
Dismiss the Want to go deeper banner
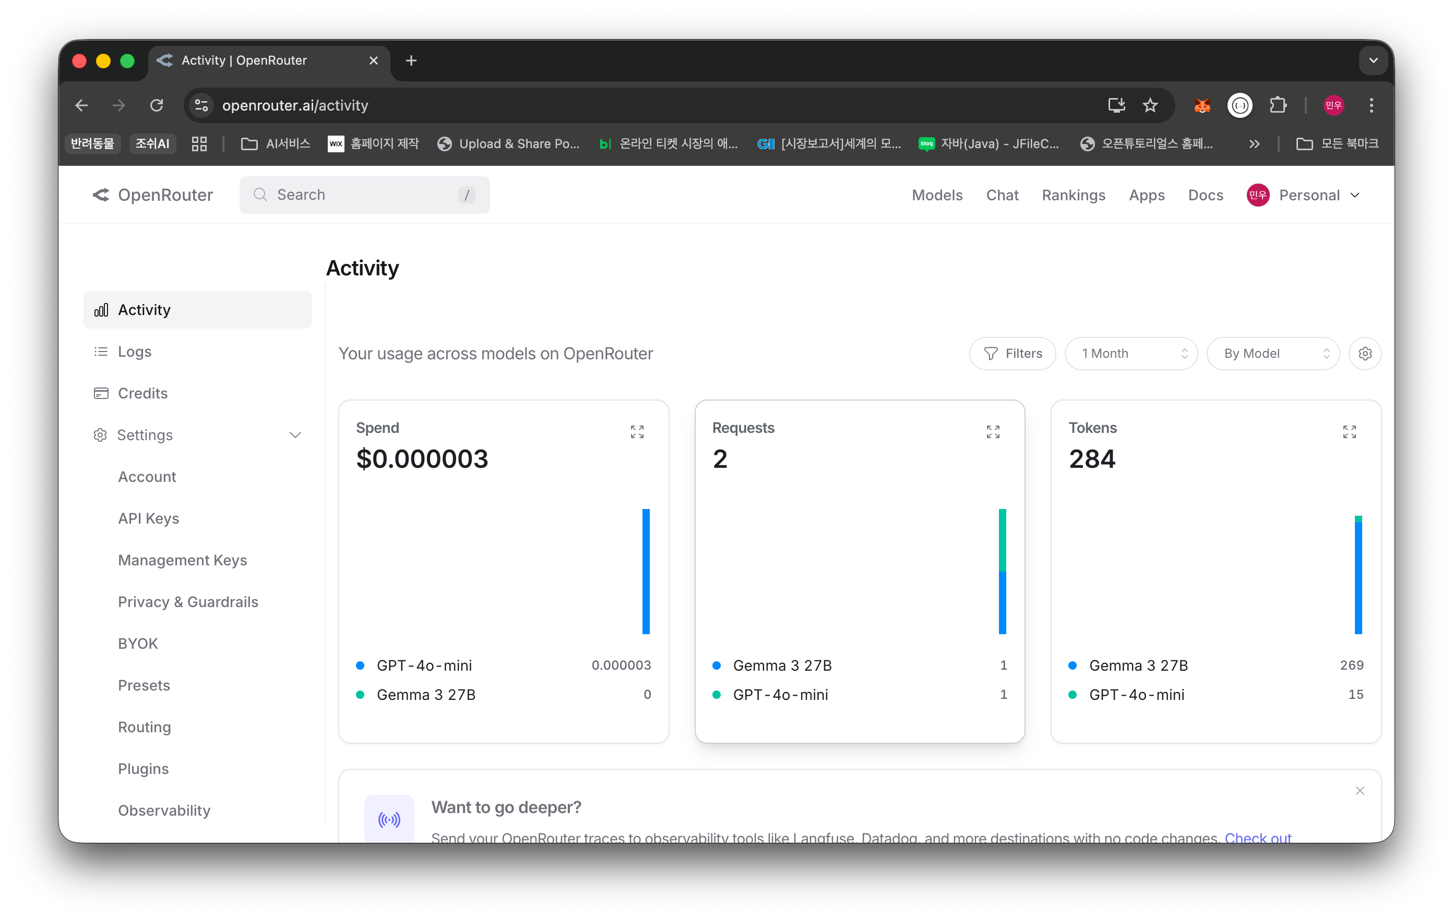[1360, 790]
